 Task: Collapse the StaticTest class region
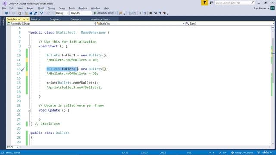[29, 33]
